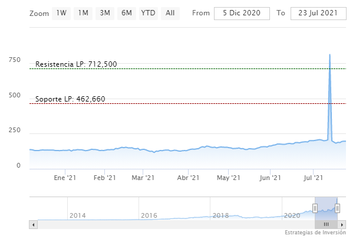Click the navigator right range handle
This screenshot has width=356, height=242.
tap(338, 208)
